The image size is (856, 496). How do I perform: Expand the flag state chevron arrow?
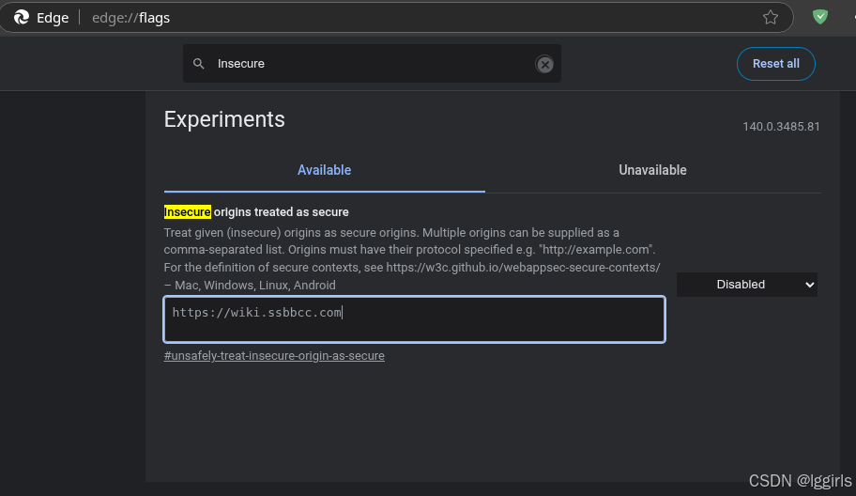point(810,285)
